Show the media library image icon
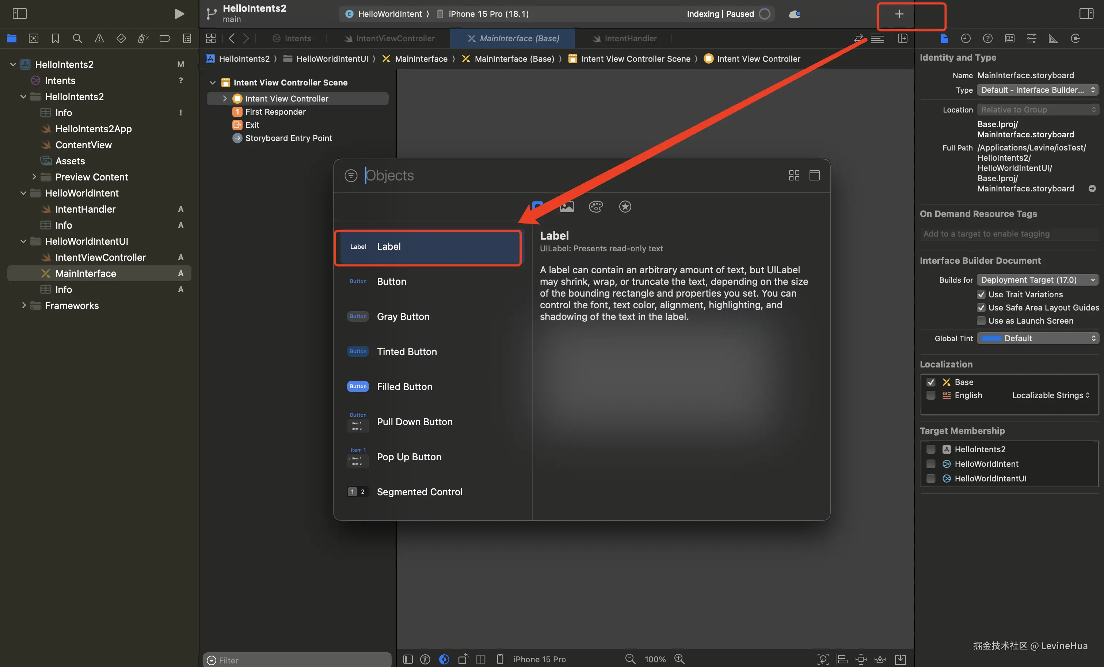The image size is (1104, 667). click(x=566, y=206)
